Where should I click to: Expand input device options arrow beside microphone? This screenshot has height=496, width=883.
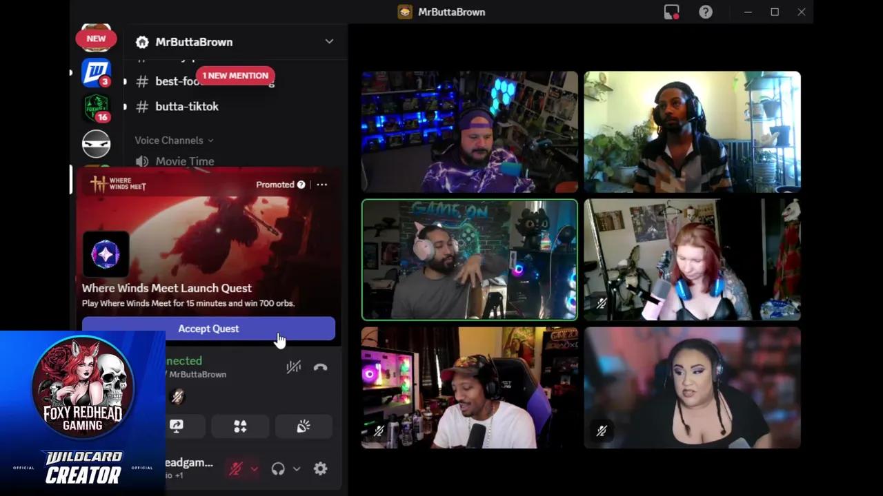pyautogui.click(x=254, y=469)
